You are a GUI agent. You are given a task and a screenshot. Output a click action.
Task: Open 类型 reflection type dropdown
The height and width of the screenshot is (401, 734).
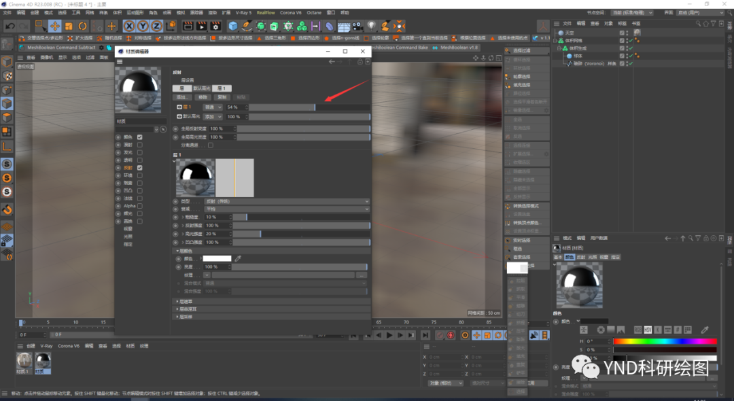coord(287,201)
